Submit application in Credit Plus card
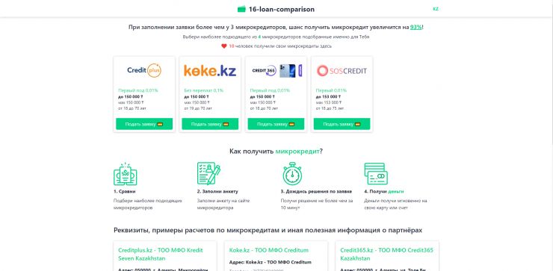 click(144, 124)
